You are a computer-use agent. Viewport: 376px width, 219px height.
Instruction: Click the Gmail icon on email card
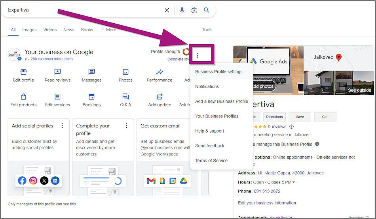pyautogui.click(x=151, y=181)
